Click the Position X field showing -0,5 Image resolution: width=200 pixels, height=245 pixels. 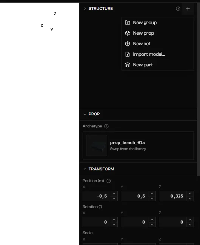point(96,196)
